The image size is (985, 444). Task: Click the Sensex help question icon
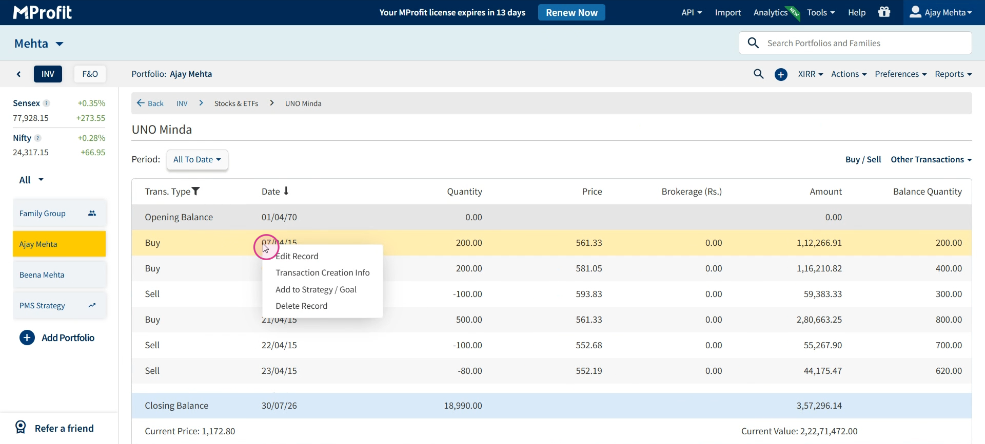47,103
